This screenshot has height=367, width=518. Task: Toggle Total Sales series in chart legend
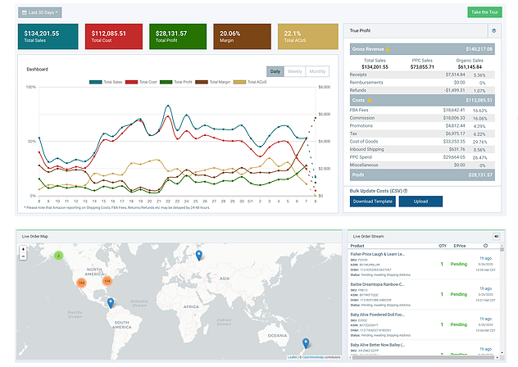107,82
